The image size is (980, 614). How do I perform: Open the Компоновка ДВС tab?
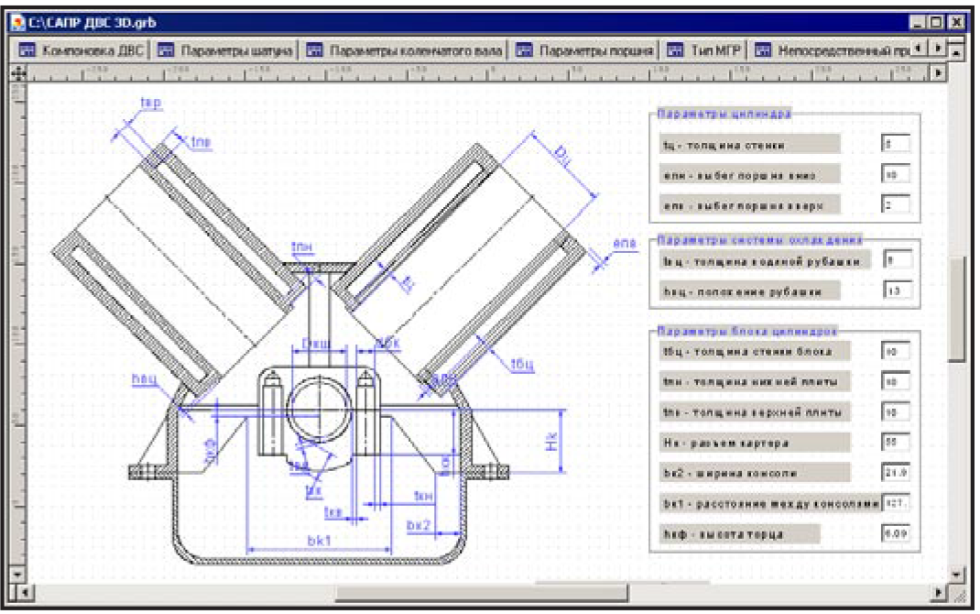pyautogui.click(x=81, y=50)
